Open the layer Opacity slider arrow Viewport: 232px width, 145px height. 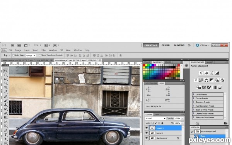coord(182,119)
